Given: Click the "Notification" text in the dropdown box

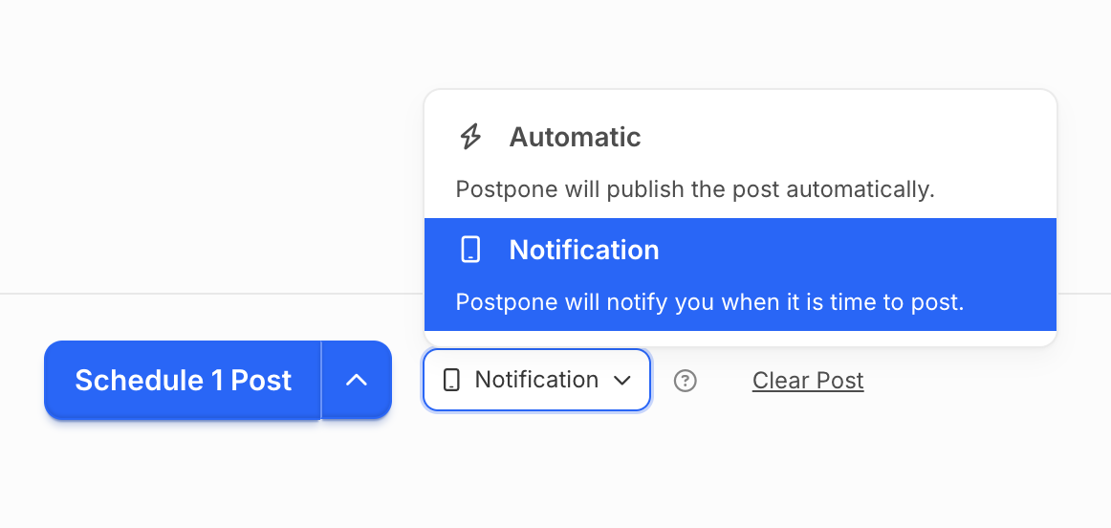Looking at the screenshot, I should [536, 380].
